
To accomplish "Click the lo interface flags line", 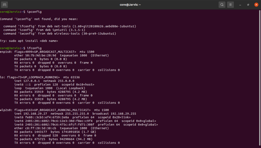I will pos(40,77).
